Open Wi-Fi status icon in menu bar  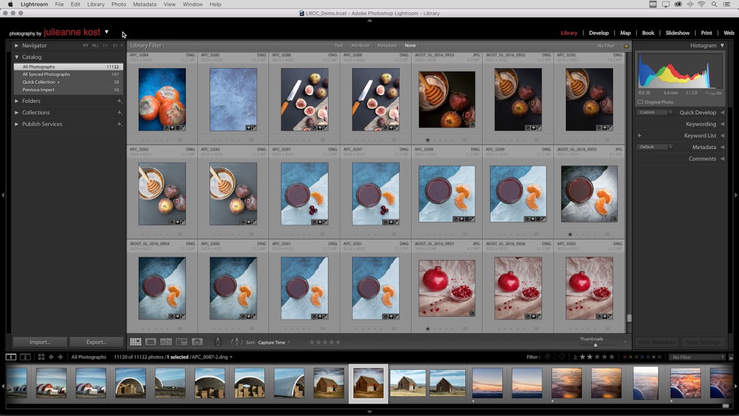(701, 4)
